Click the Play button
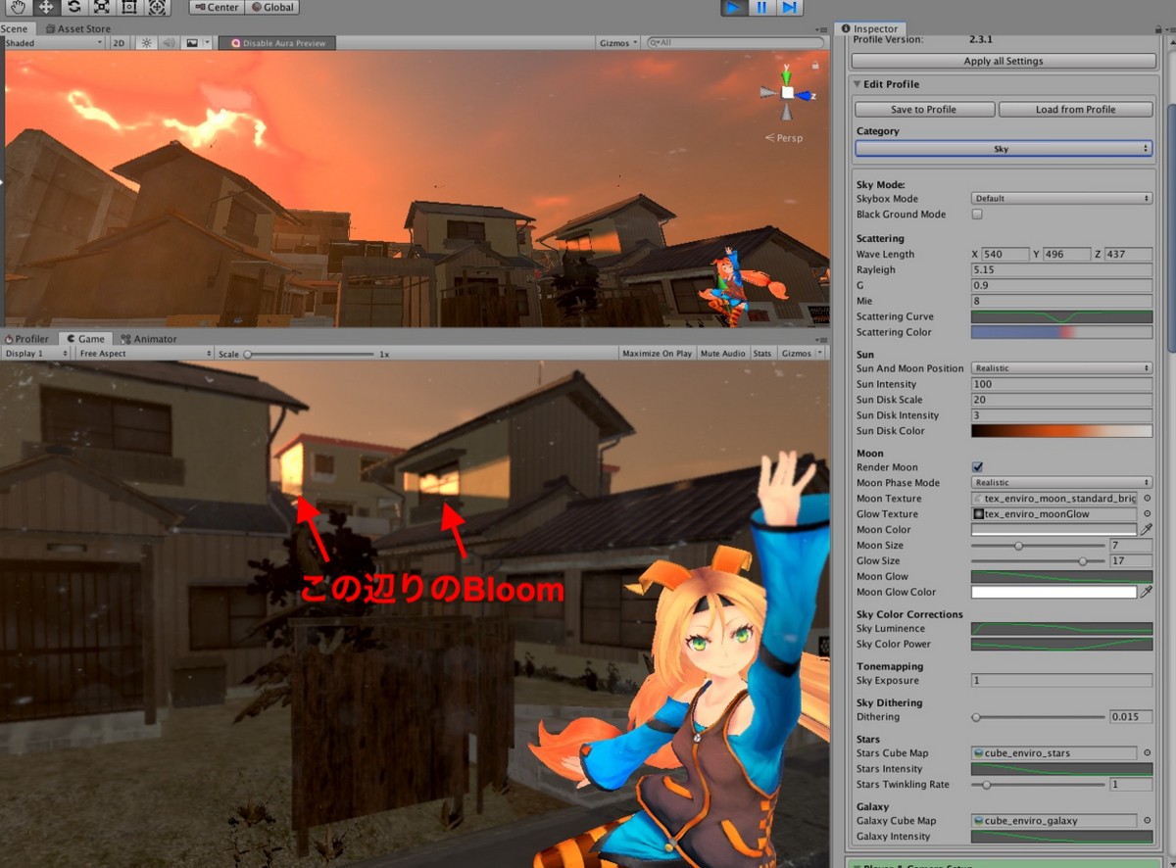 733,7
